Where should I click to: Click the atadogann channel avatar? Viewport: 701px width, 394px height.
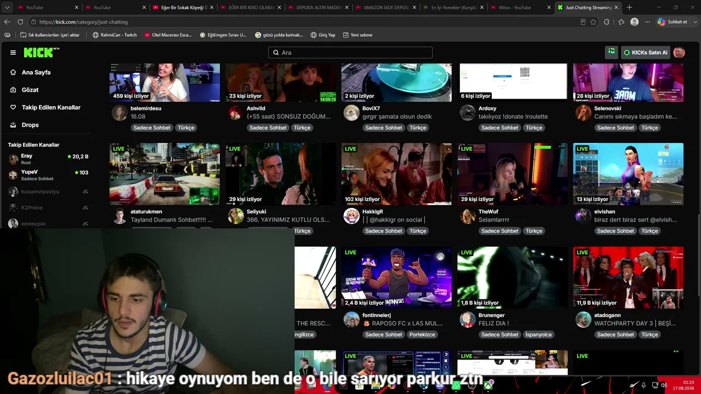pyautogui.click(x=583, y=320)
